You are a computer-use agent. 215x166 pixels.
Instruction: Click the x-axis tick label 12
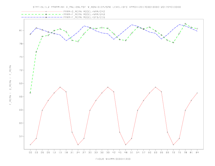click(x=54, y=152)
